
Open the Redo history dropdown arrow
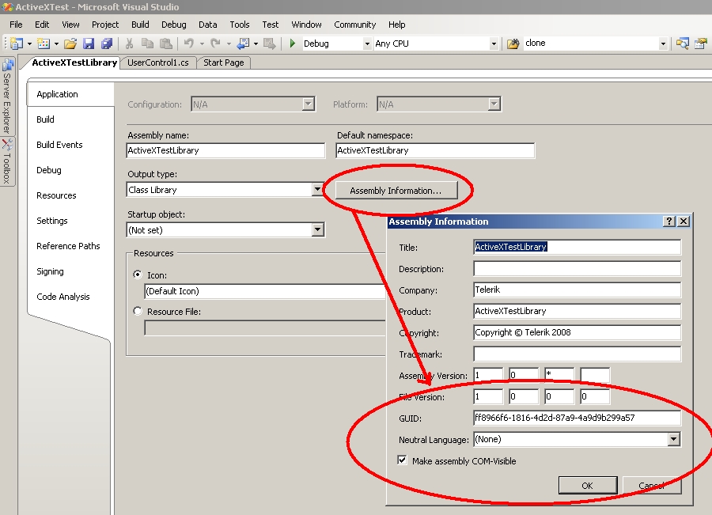point(229,44)
